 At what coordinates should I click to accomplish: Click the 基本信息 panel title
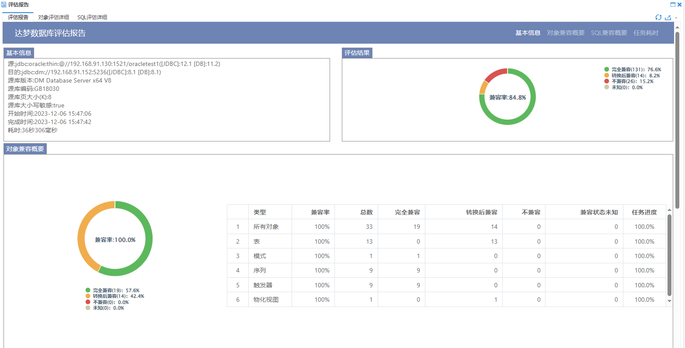[x=19, y=53]
